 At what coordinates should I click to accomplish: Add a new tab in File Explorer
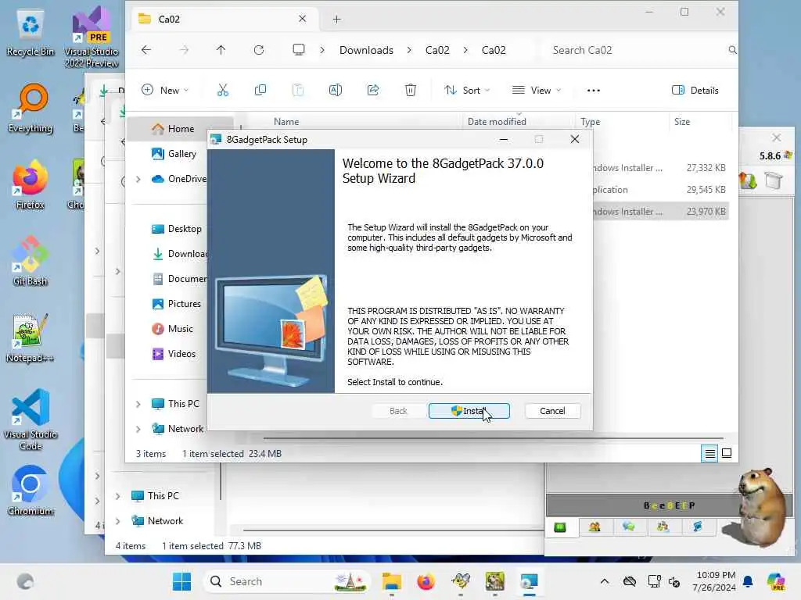pos(336,20)
